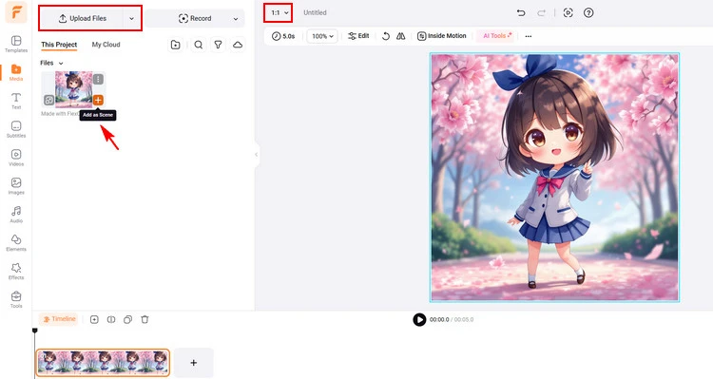Open the Tools sidebar panel
The image size is (713, 379).
[x=16, y=299]
